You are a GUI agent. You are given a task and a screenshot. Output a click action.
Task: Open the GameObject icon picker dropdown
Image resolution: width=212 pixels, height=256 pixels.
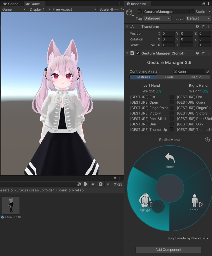133,16
